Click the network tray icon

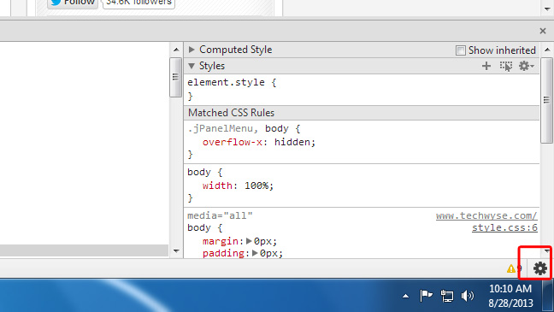(x=447, y=296)
